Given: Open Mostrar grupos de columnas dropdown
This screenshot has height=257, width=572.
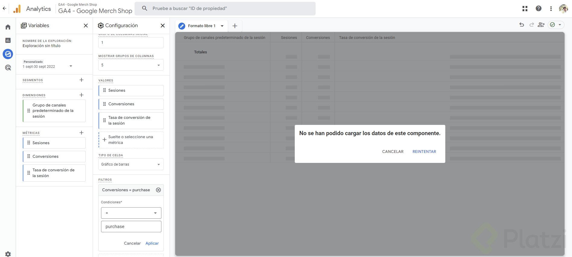Looking at the screenshot, I should [x=131, y=65].
